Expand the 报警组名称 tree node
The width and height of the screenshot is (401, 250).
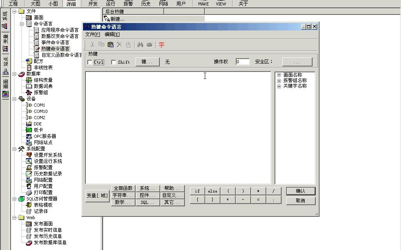pyautogui.click(x=278, y=80)
